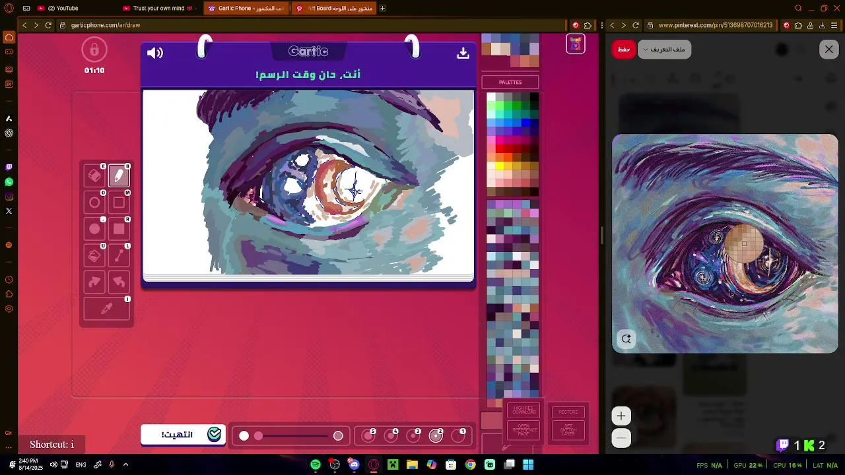
Task: Open Discord from the taskbar
Action: point(355,464)
